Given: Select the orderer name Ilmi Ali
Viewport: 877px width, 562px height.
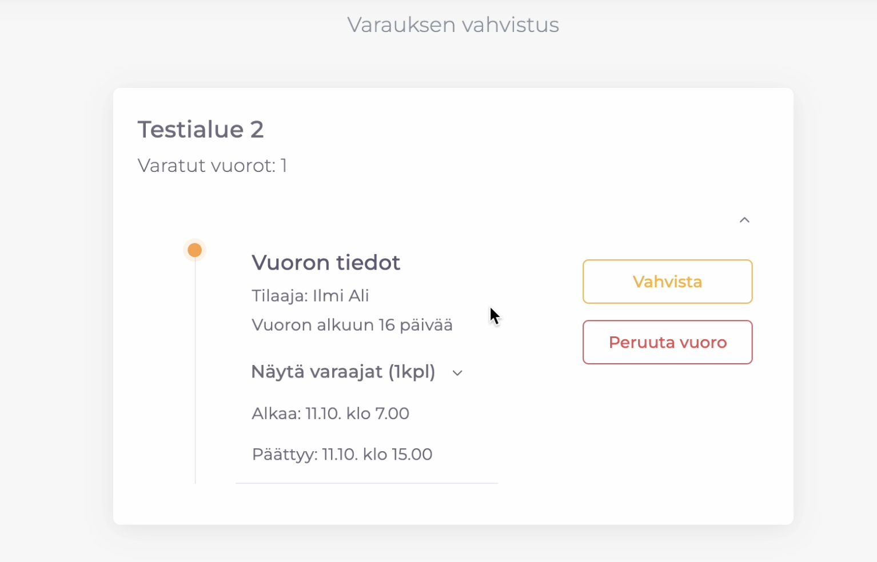Looking at the screenshot, I should pos(341,296).
